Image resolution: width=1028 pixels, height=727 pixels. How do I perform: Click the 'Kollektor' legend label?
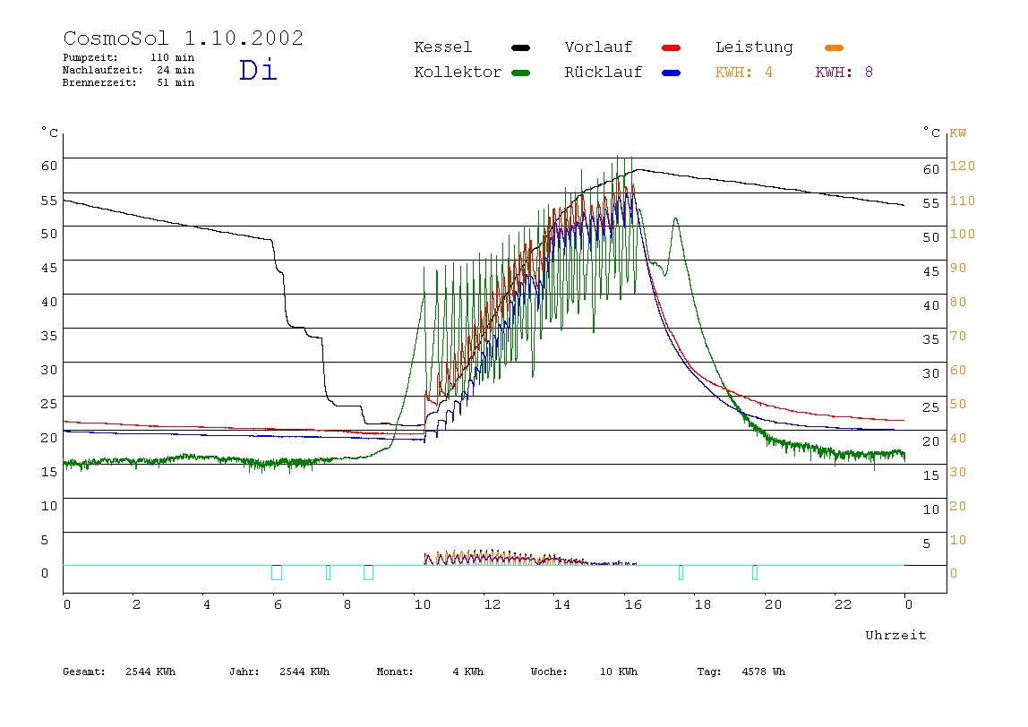pos(458,73)
